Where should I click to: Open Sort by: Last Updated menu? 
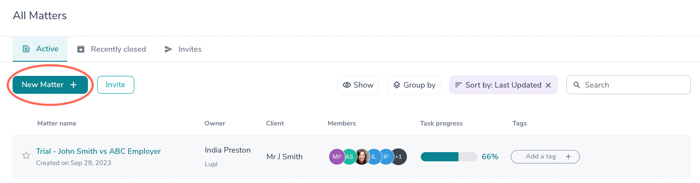(498, 85)
